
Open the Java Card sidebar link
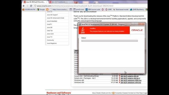click(x=50, y=34)
